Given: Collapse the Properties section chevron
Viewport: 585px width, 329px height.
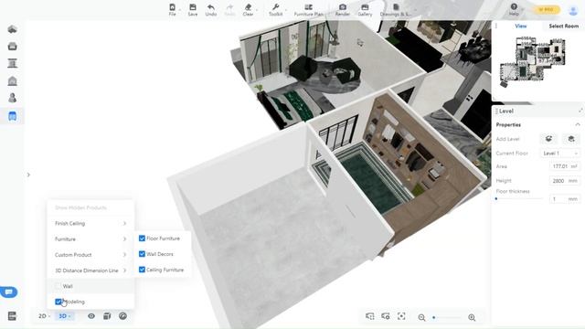Looking at the screenshot, I should 578,124.
